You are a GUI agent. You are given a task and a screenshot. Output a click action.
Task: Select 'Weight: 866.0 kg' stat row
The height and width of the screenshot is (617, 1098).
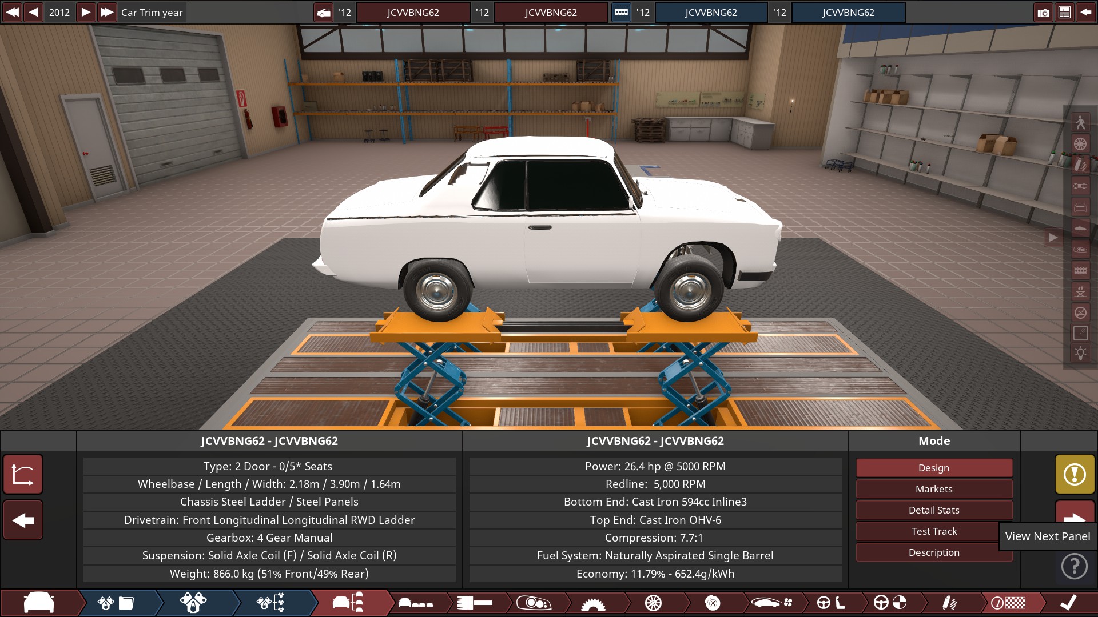click(x=269, y=574)
